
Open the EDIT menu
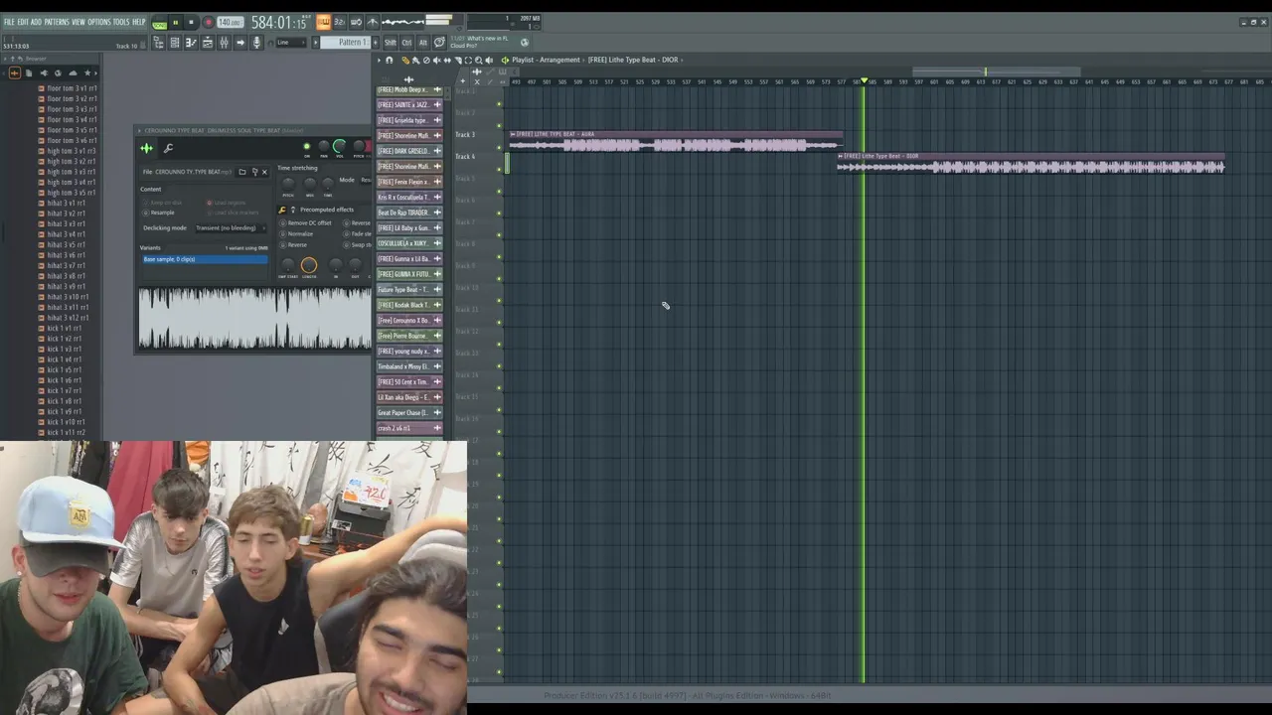23,22
